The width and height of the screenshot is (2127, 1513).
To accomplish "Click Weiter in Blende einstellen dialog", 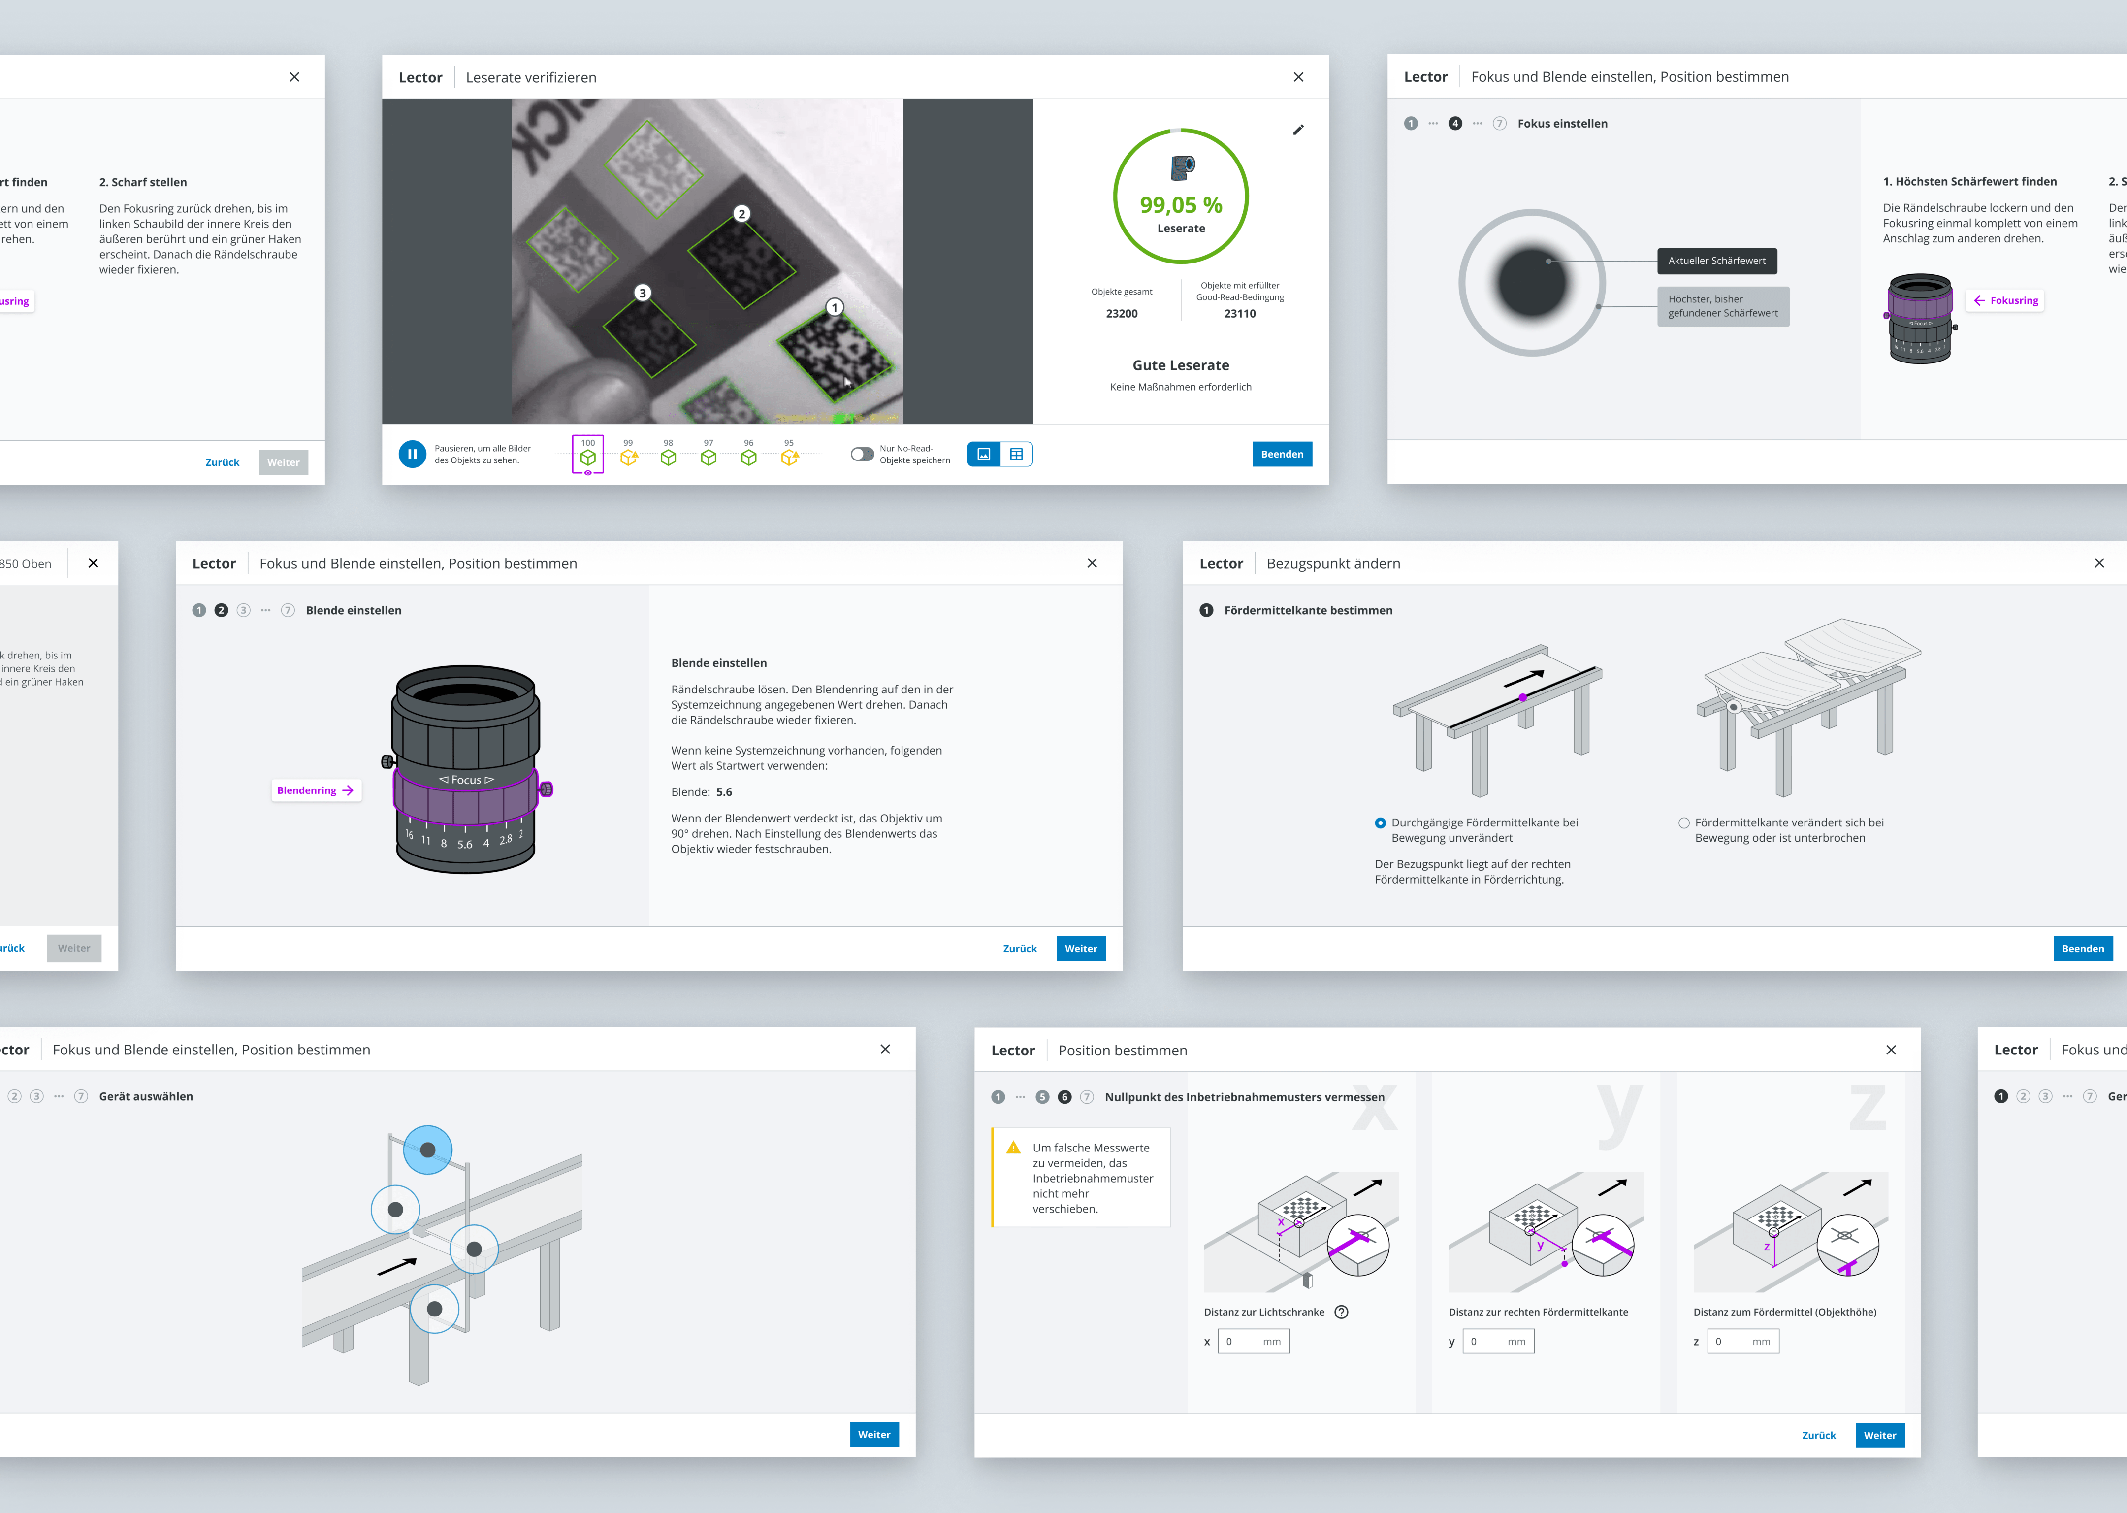I will (x=1080, y=949).
